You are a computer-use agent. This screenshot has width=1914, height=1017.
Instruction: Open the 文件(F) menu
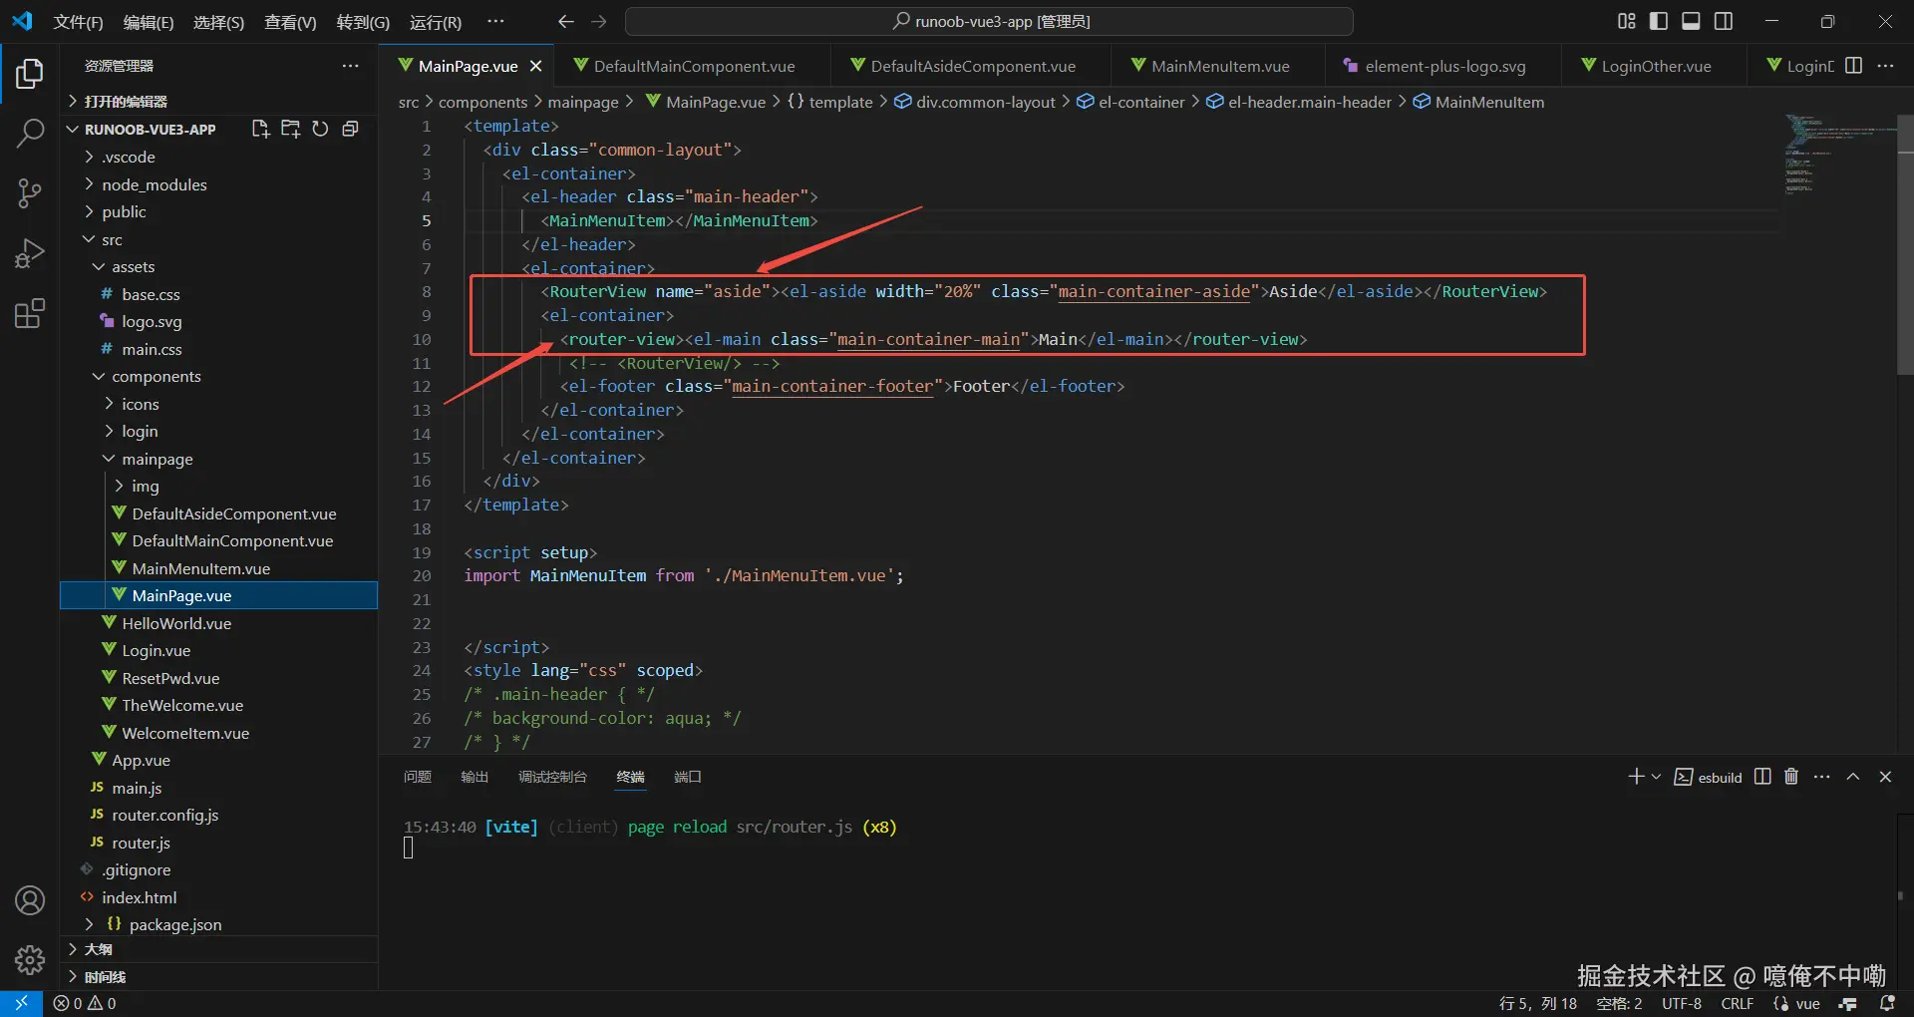[x=78, y=22]
